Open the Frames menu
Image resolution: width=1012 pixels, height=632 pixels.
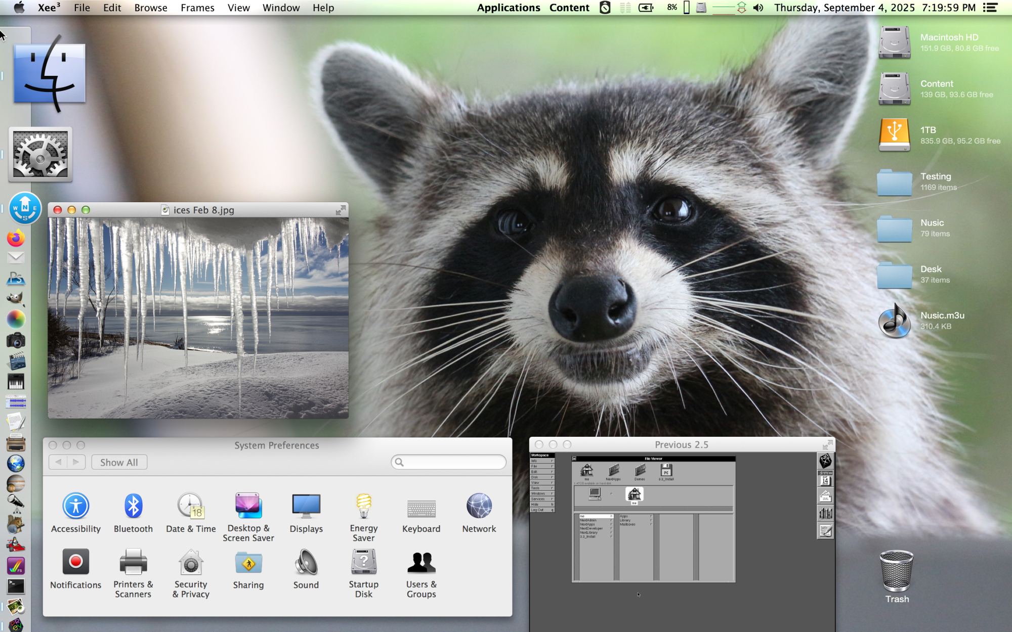point(197,8)
